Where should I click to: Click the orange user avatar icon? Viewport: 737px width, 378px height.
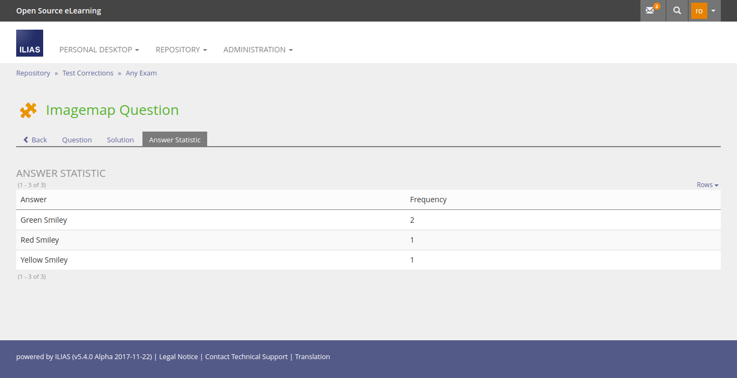coord(699,11)
